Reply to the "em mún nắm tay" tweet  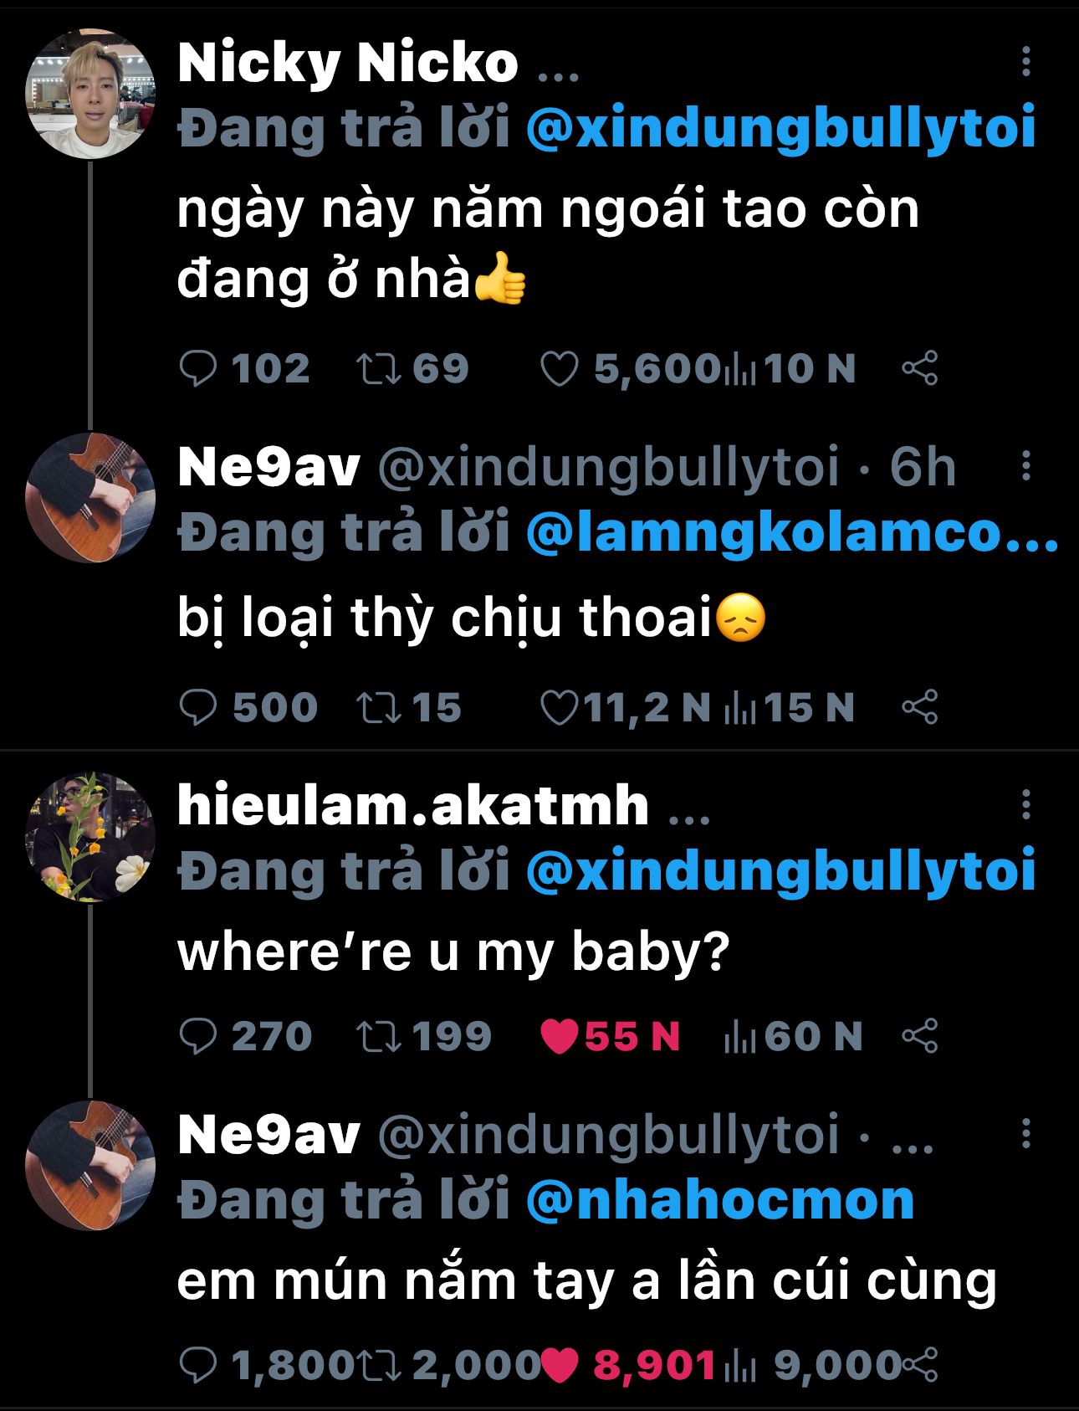(x=198, y=1366)
